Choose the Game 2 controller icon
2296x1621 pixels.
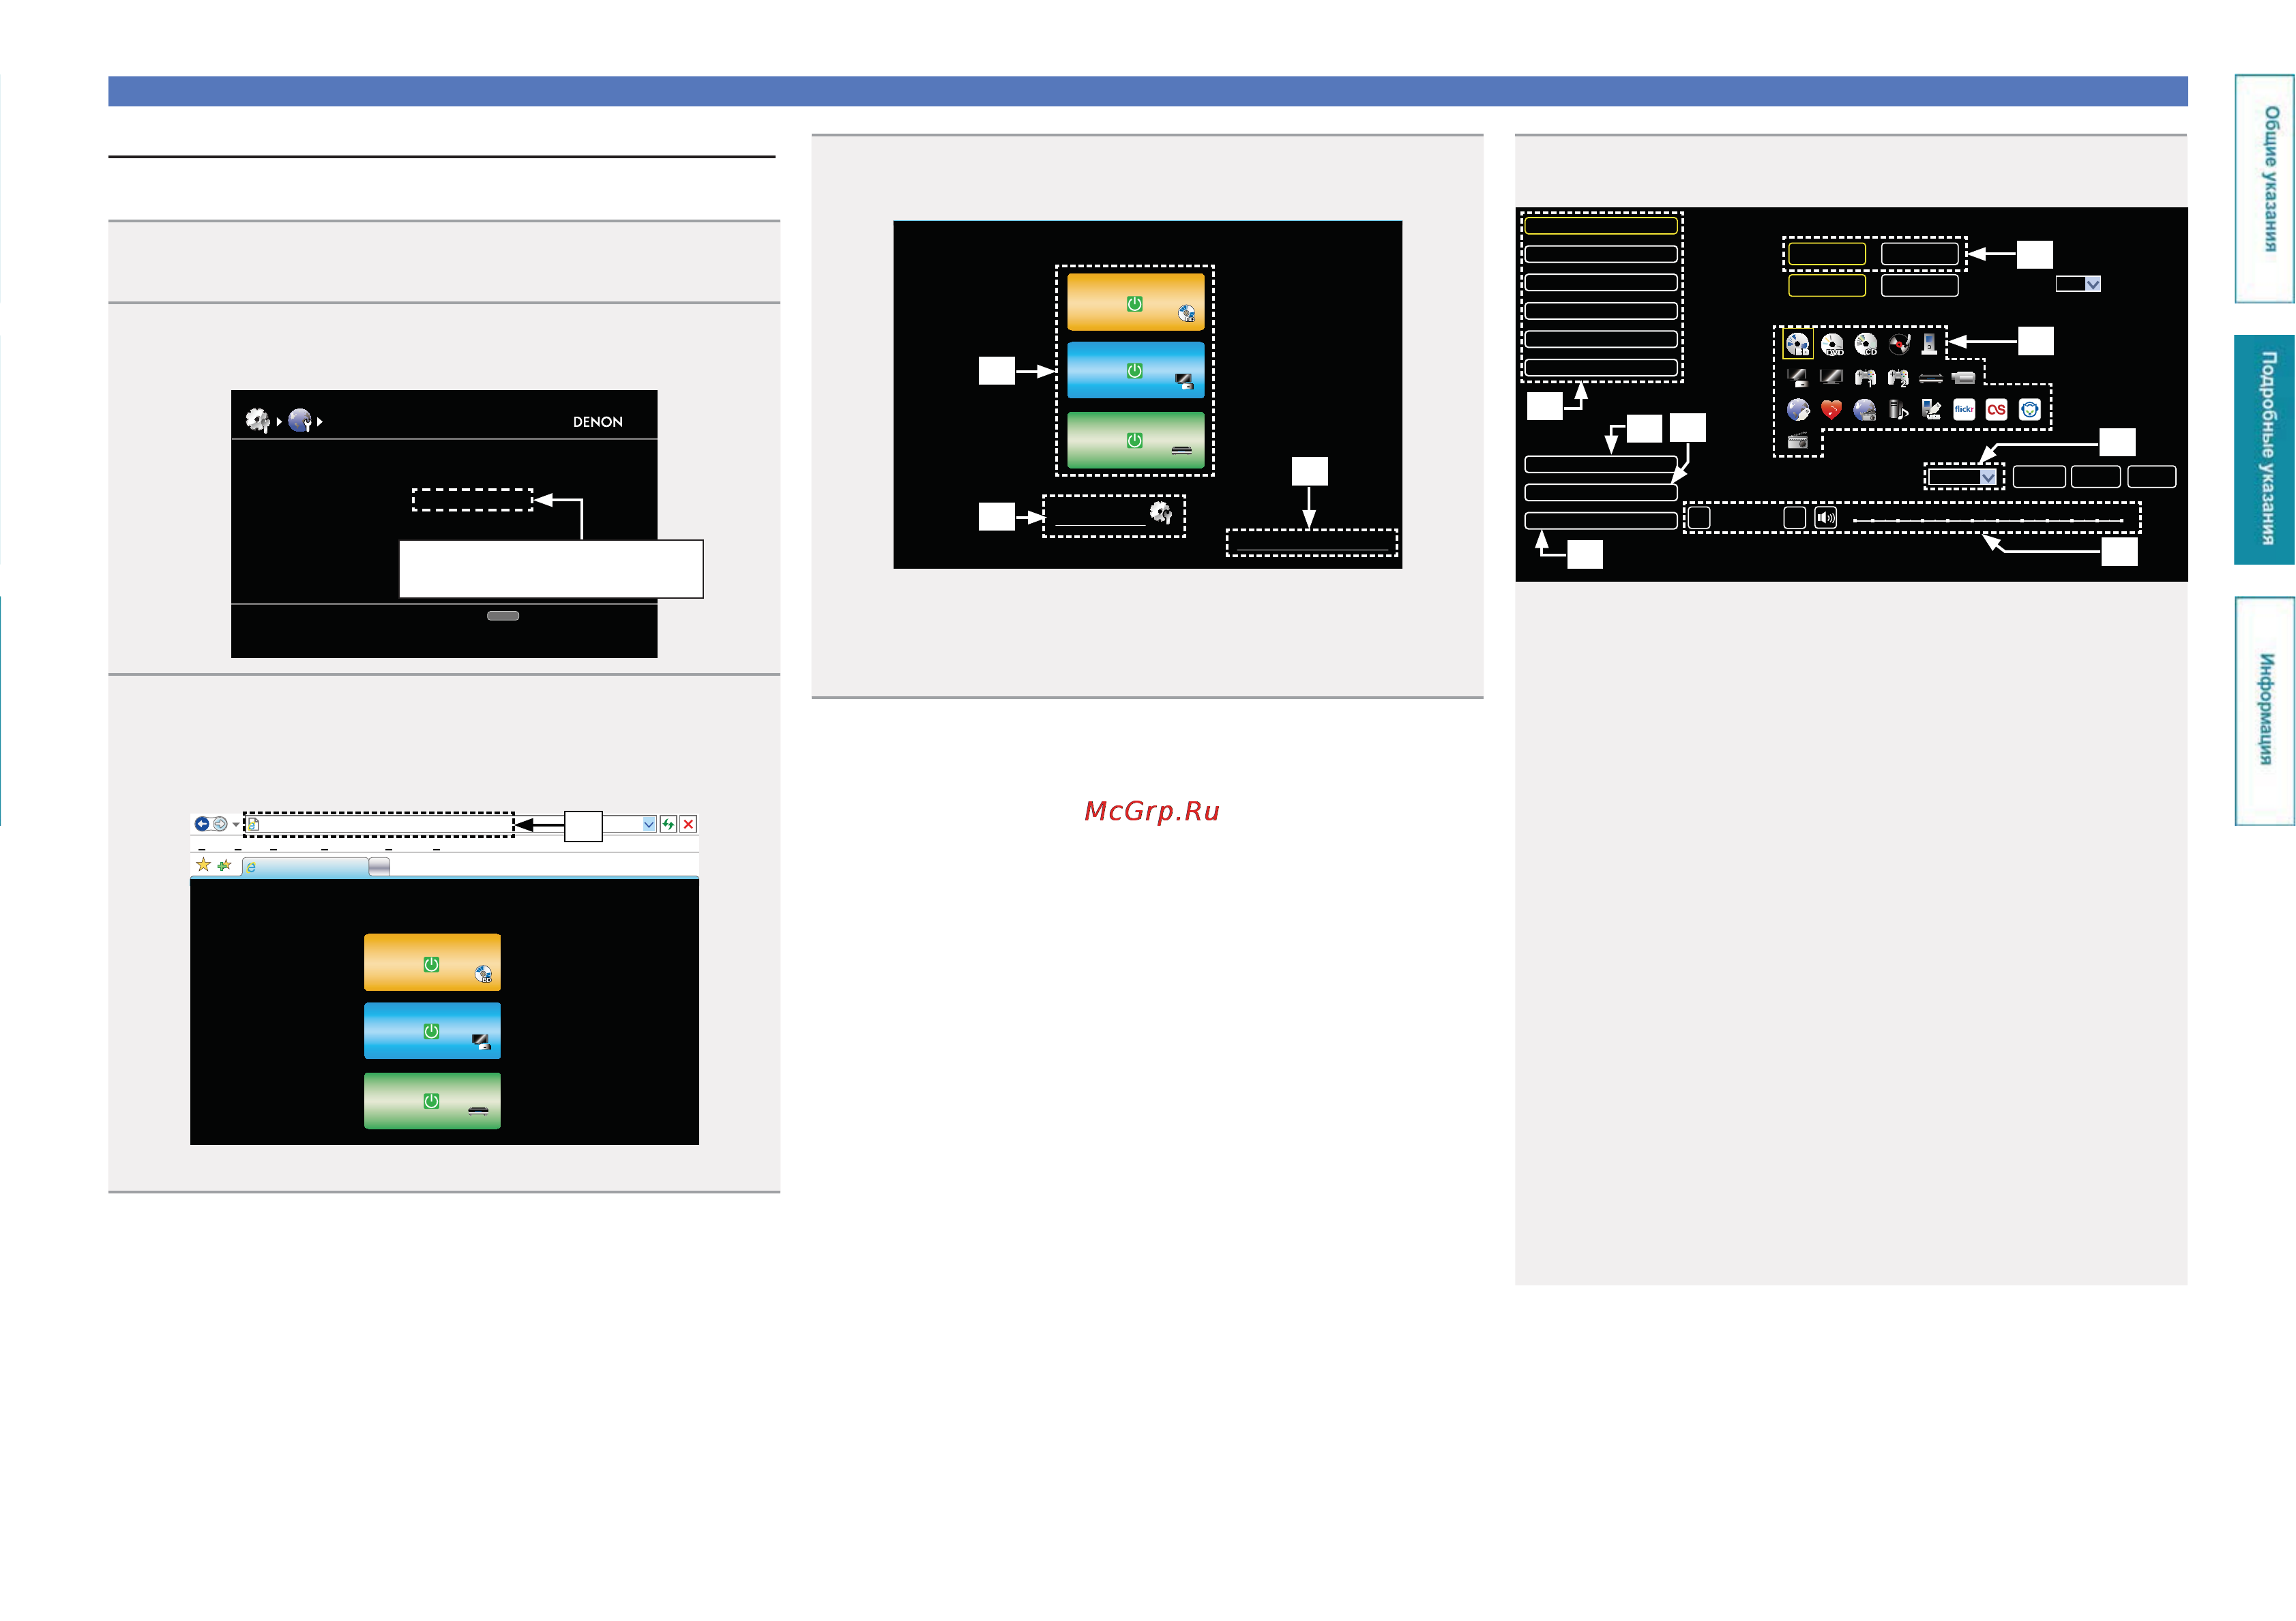[1898, 378]
